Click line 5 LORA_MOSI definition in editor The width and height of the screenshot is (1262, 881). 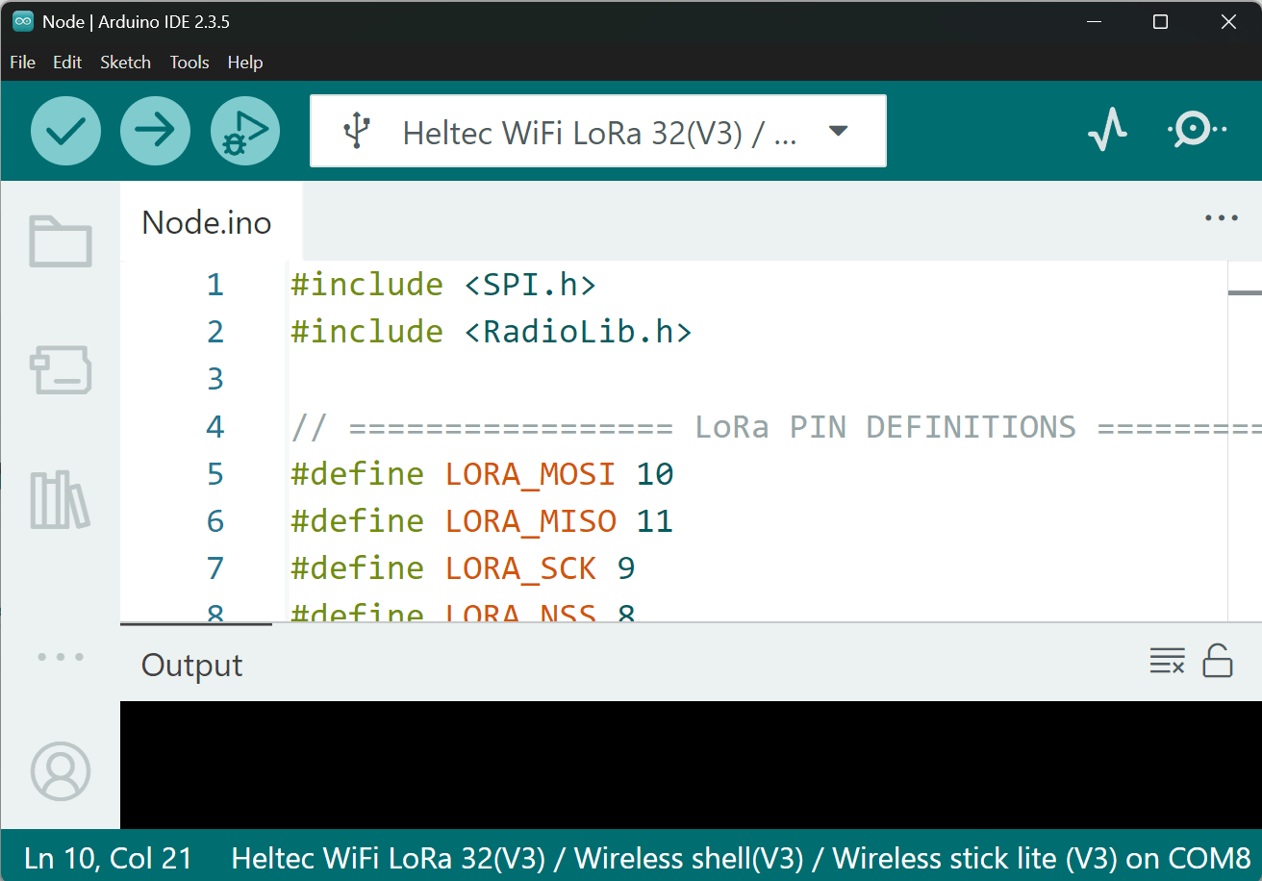529,474
